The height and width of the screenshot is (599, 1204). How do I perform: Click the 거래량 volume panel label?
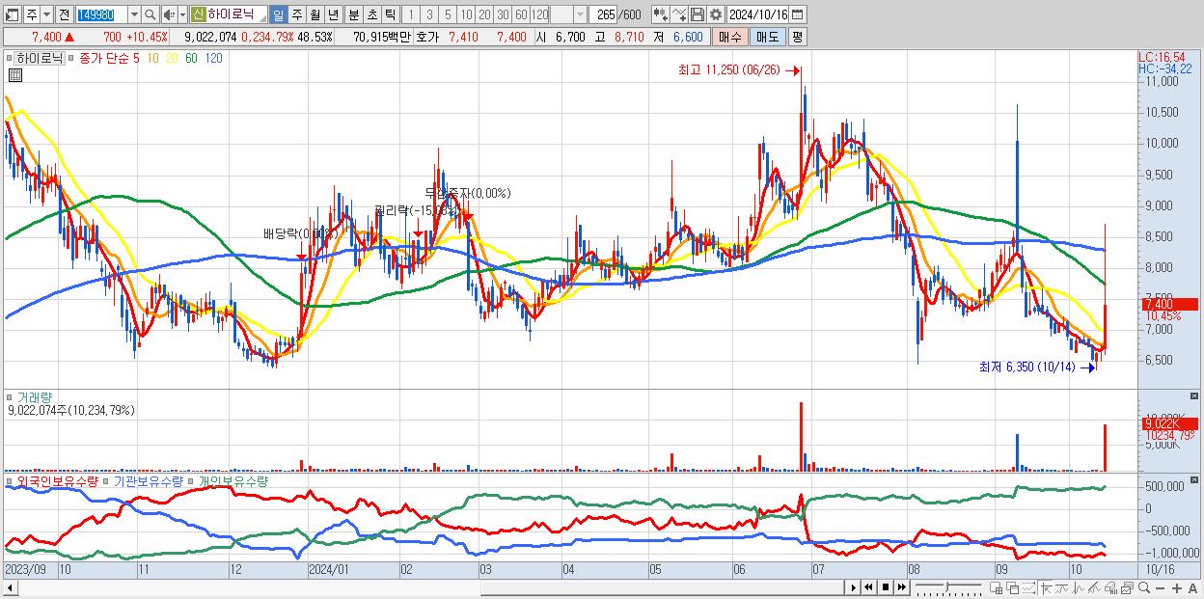(x=35, y=397)
